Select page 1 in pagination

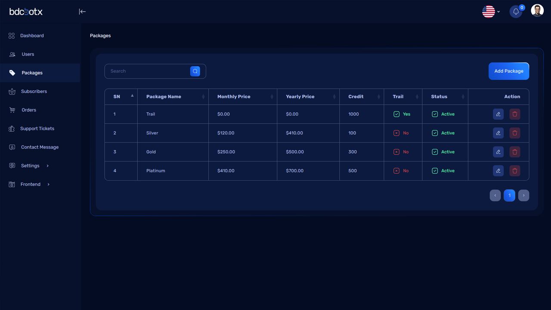pos(509,195)
